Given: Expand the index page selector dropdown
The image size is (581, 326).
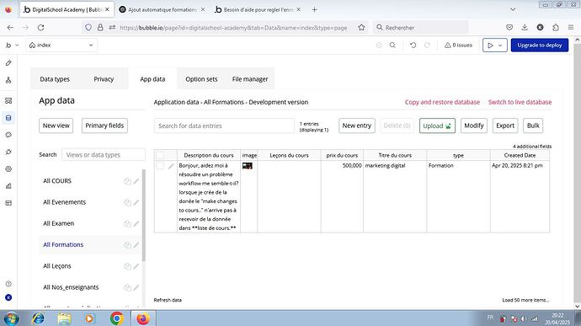Looking at the screenshot, I should click(61, 45).
